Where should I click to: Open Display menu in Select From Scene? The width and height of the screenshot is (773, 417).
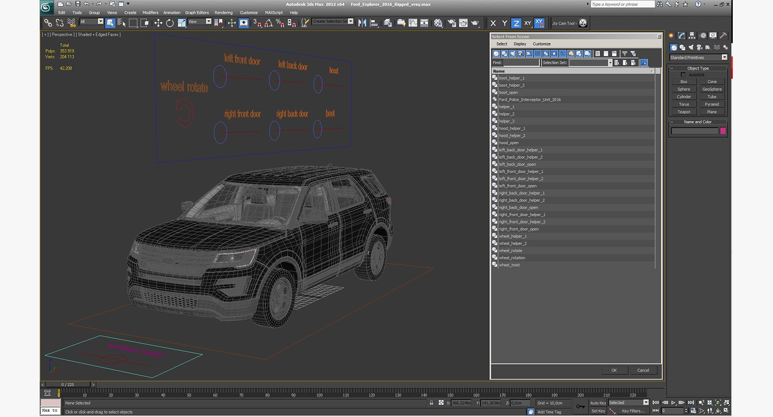(x=520, y=44)
